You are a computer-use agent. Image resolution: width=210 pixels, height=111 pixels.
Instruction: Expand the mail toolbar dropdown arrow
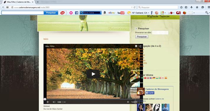pos(194,13)
